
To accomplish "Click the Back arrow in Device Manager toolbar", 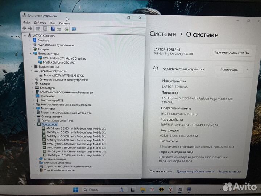I will point(25,29).
